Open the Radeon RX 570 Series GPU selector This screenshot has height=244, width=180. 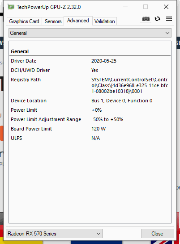point(54,233)
